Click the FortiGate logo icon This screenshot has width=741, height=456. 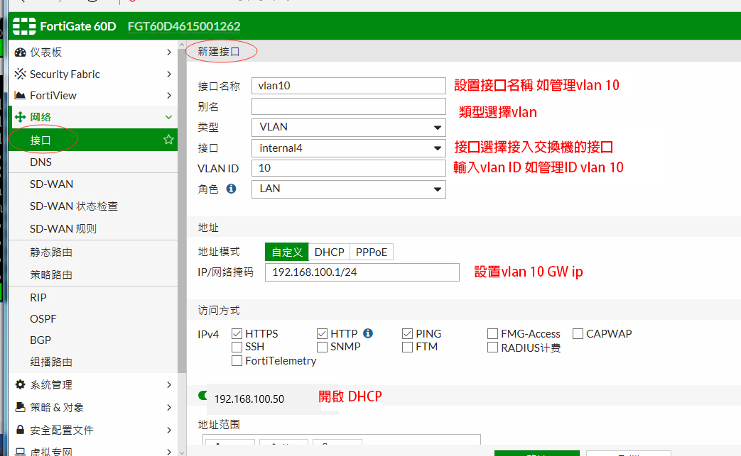(x=24, y=26)
